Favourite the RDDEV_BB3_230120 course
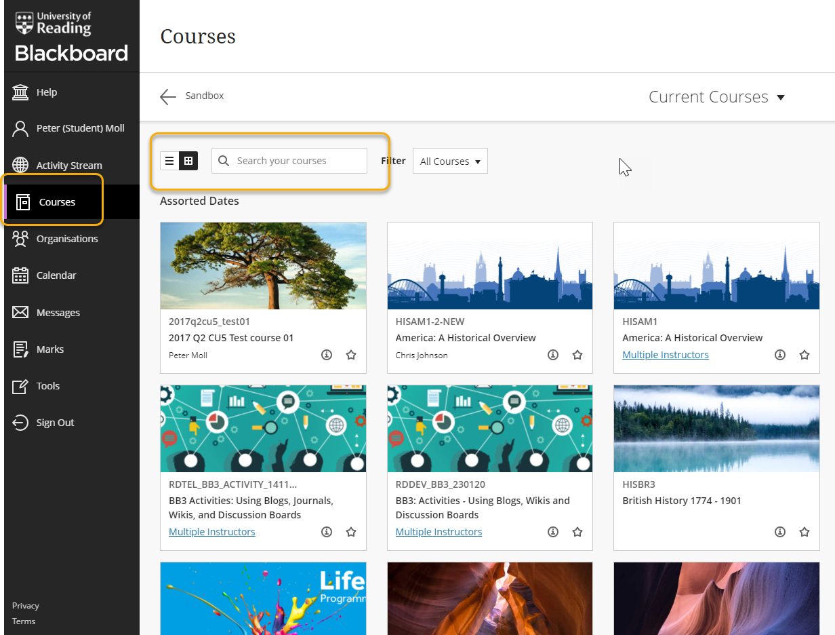Screen dimensions: 835x635 [577, 532]
